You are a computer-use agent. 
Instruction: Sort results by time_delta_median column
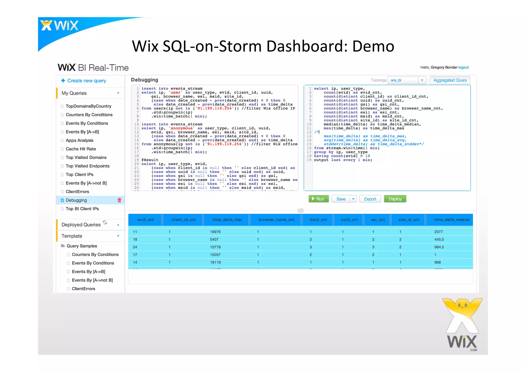[x=452, y=220]
